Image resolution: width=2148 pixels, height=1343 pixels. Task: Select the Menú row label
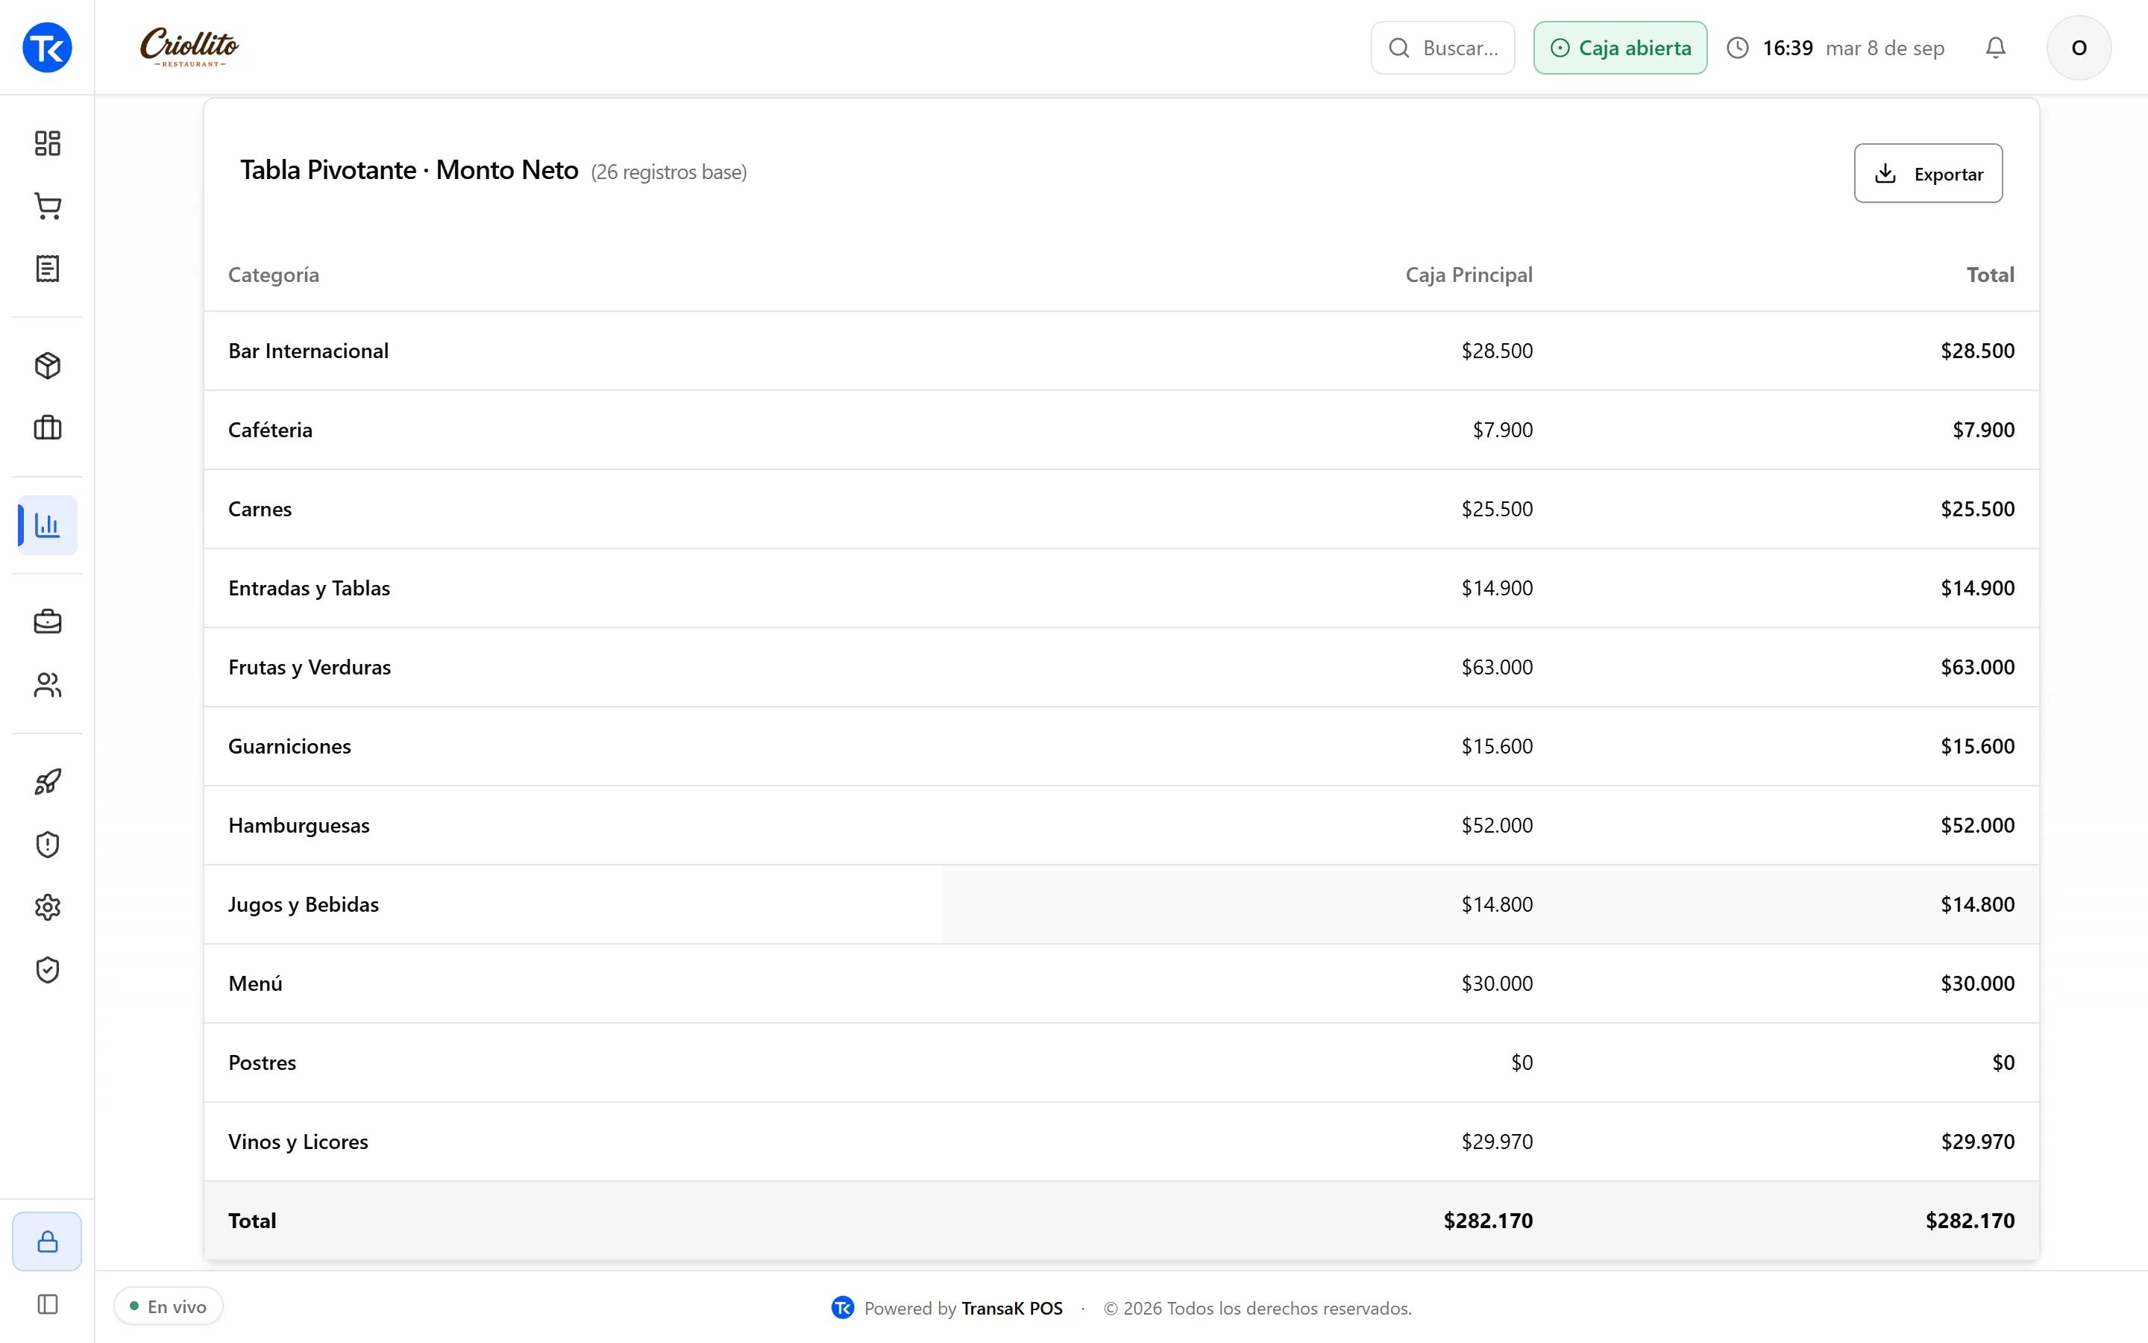pos(255,983)
